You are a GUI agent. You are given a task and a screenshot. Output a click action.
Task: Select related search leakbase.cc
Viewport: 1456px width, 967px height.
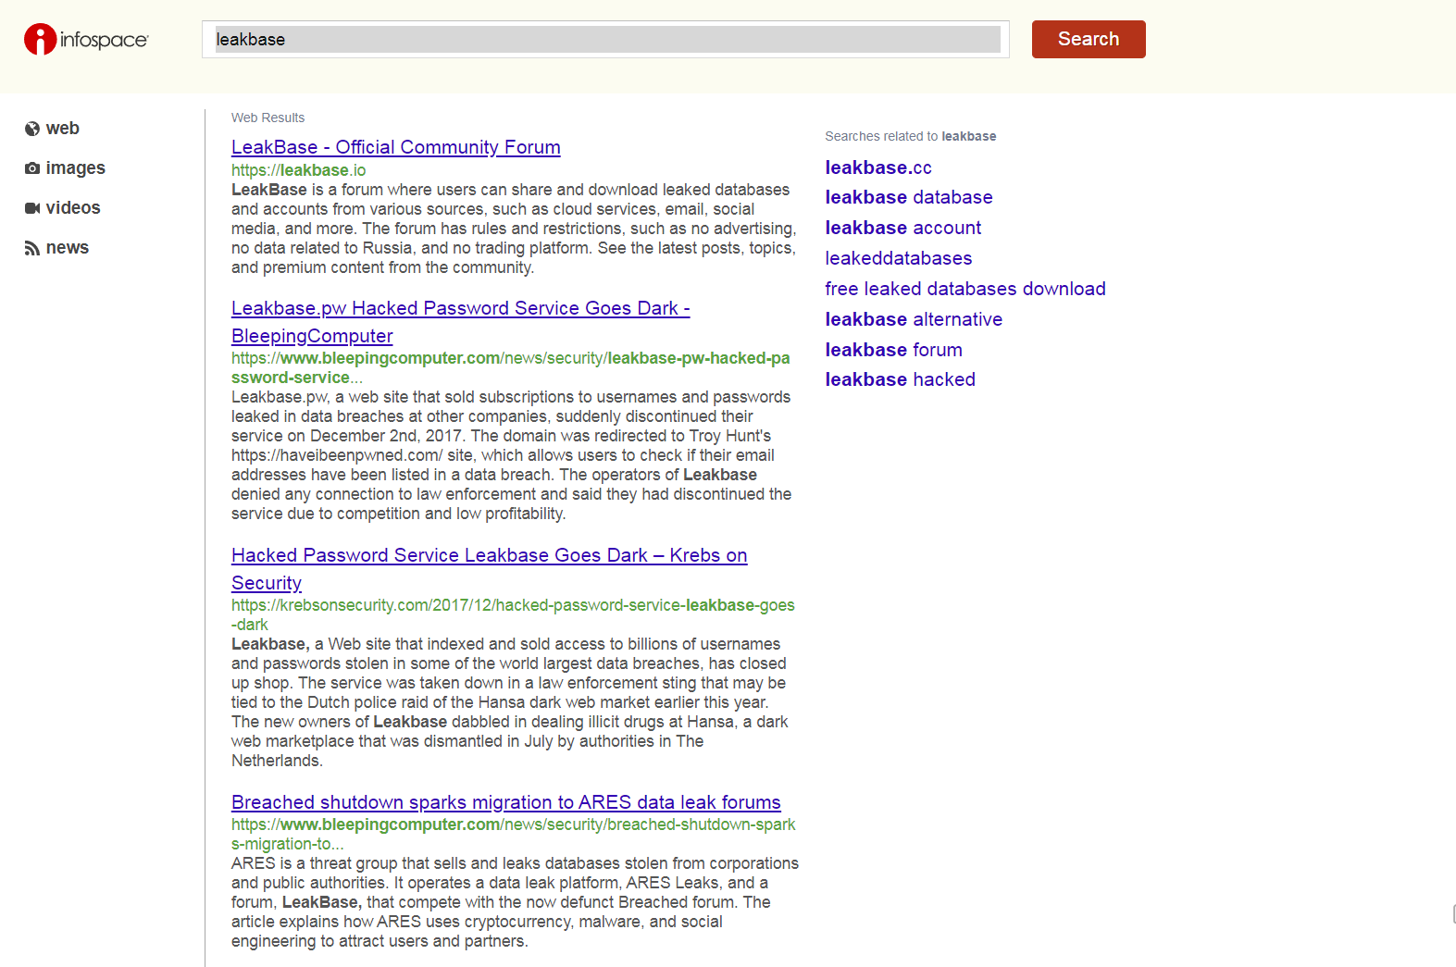pyautogui.click(x=877, y=167)
